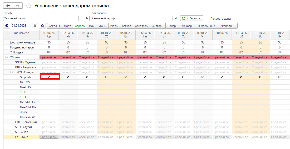Switch to the Март month
Screen dimensions: 290x149
coord(67,26)
